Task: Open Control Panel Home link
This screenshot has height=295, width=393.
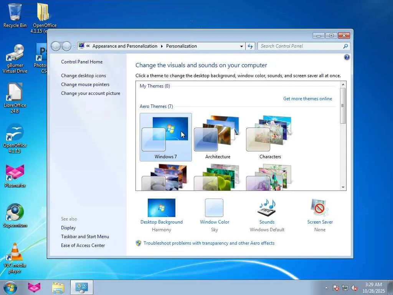Action: [x=82, y=62]
